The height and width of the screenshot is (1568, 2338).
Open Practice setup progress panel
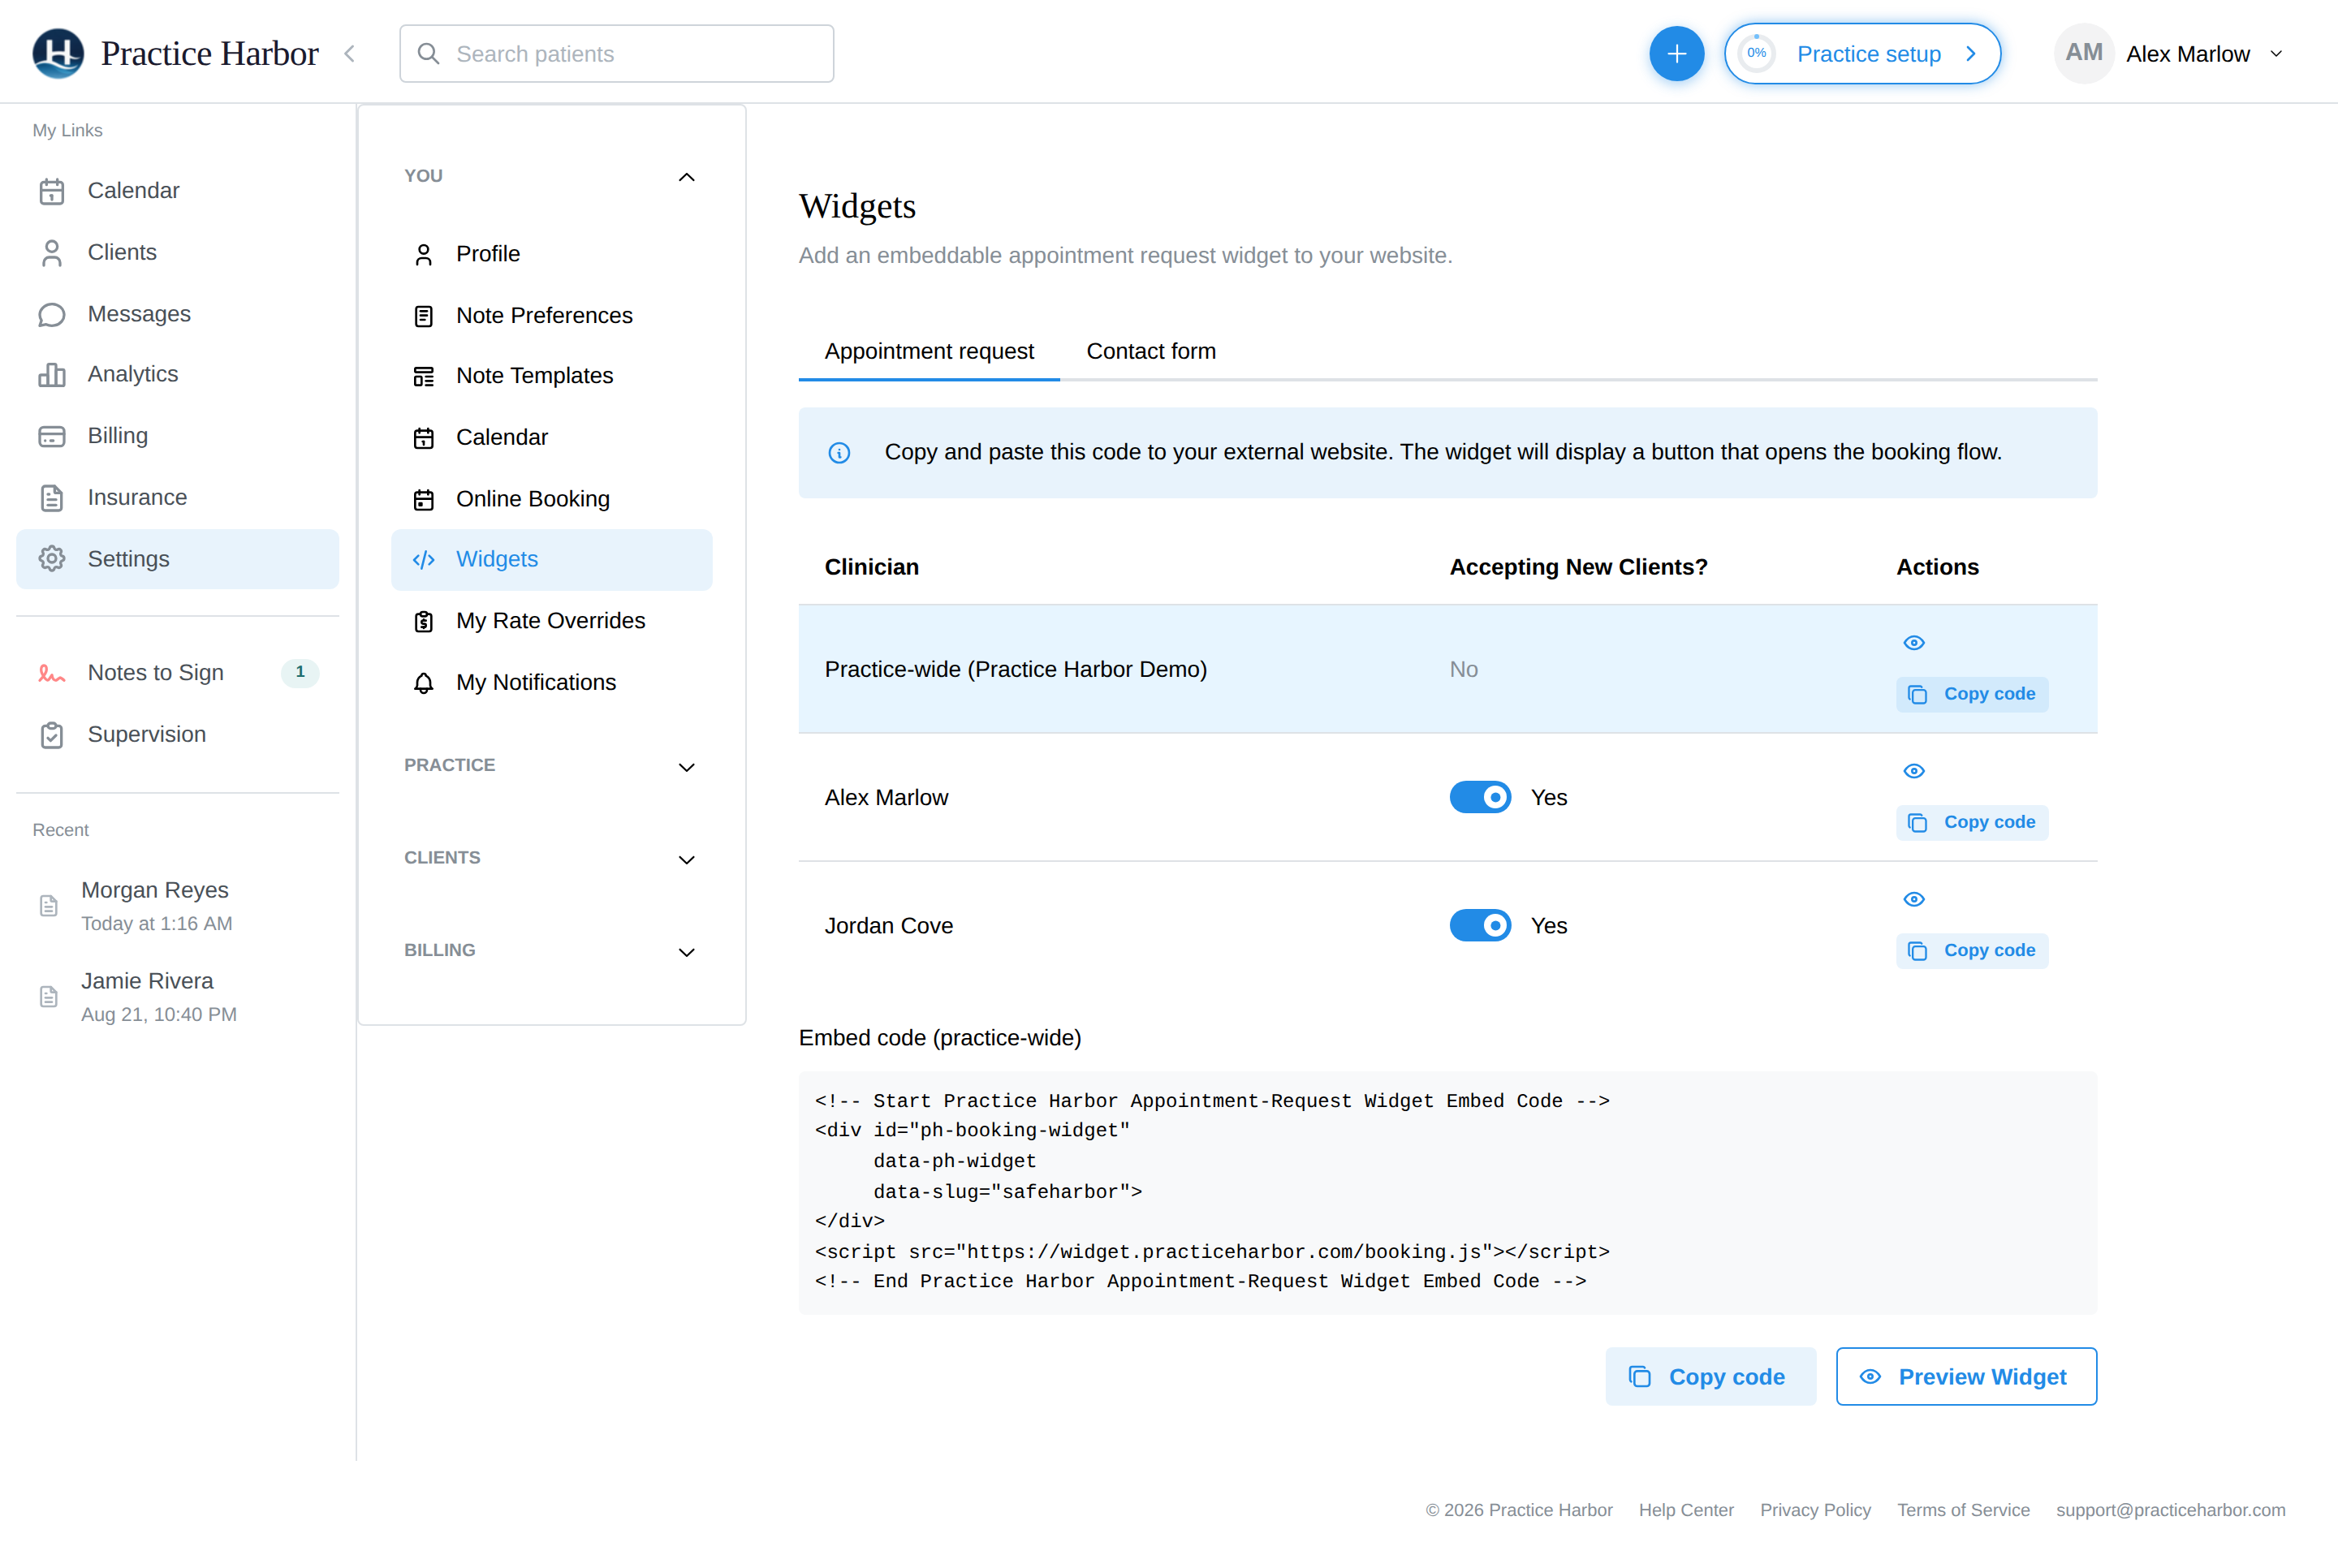click(1862, 54)
